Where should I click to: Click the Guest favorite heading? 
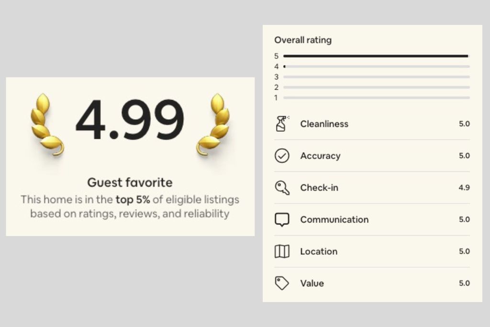tap(130, 182)
